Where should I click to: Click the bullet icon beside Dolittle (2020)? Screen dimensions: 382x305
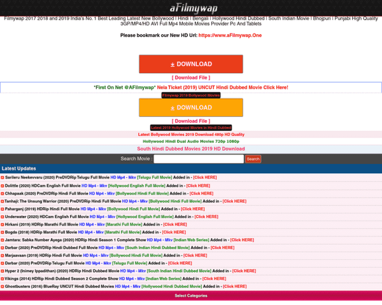click(2, 186)
